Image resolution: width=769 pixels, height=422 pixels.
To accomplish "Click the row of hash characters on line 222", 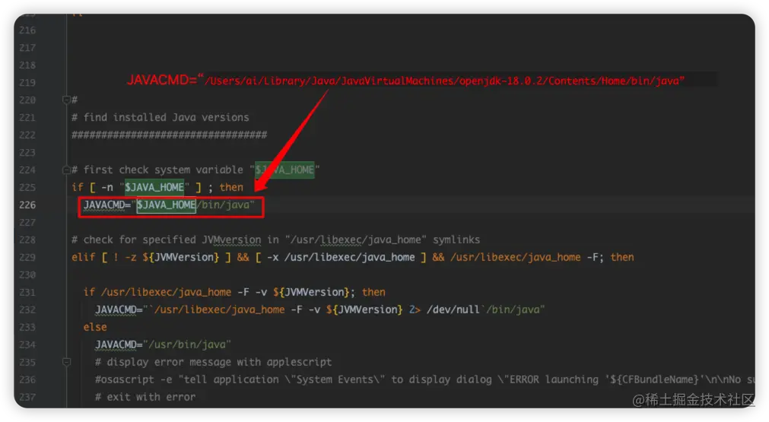I will 169,135.
